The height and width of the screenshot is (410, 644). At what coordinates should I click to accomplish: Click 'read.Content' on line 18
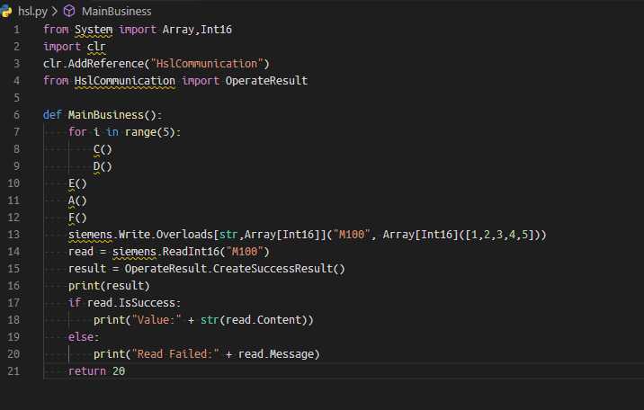point(264,320)
